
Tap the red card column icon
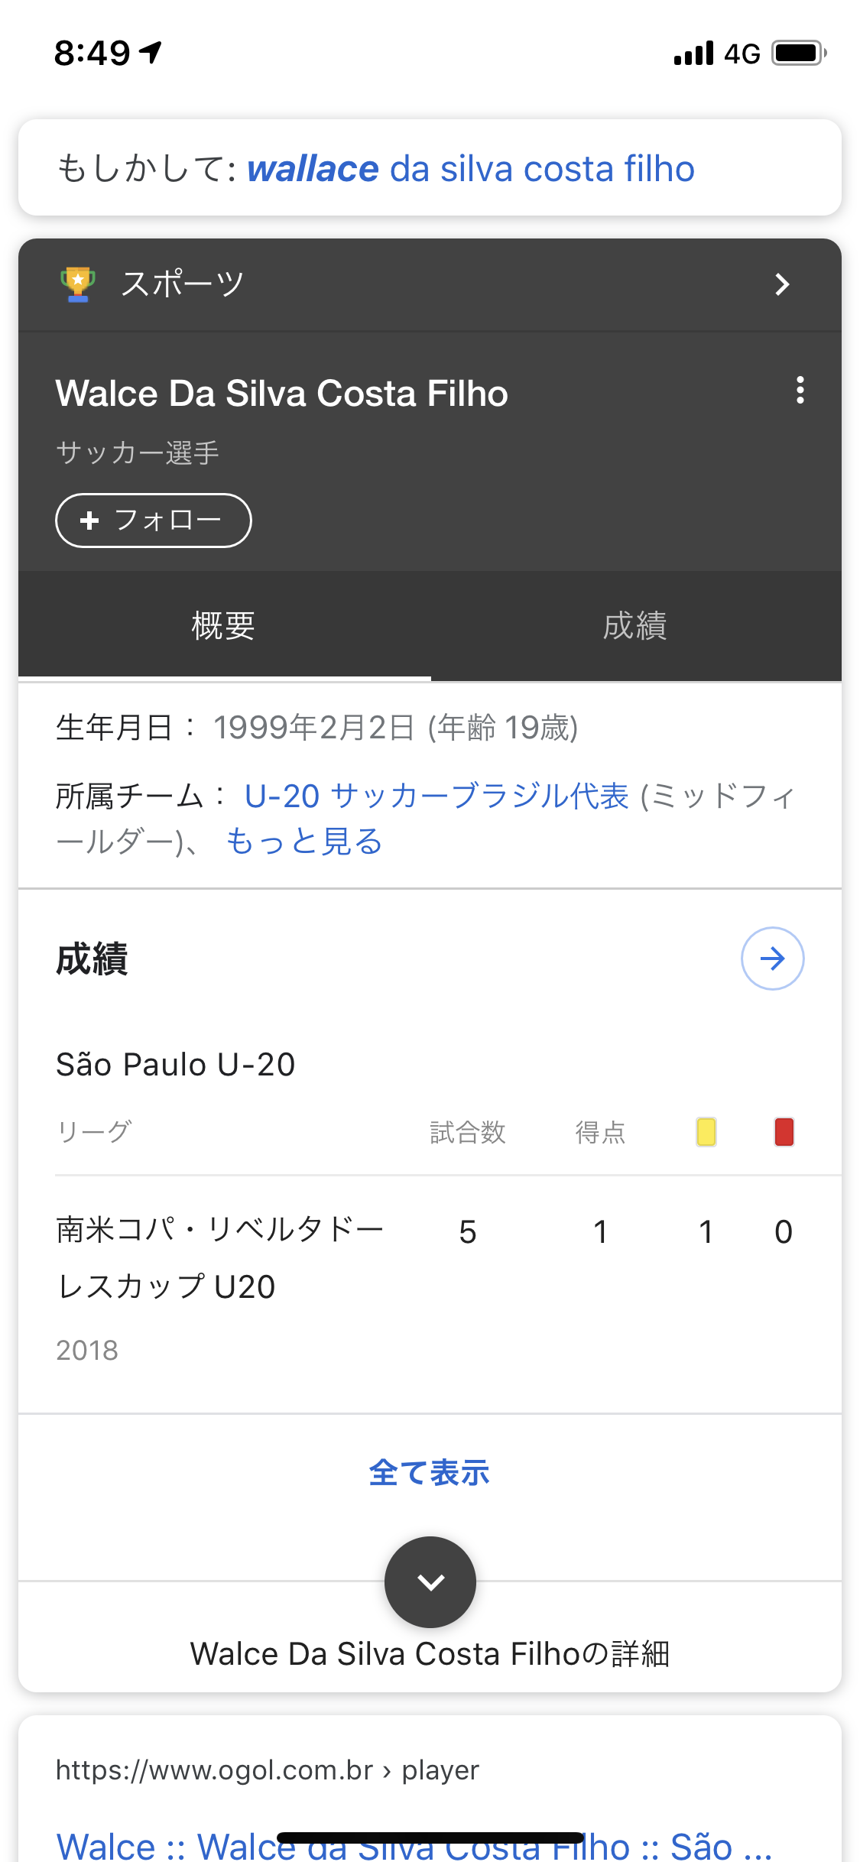click(784, 1132)
